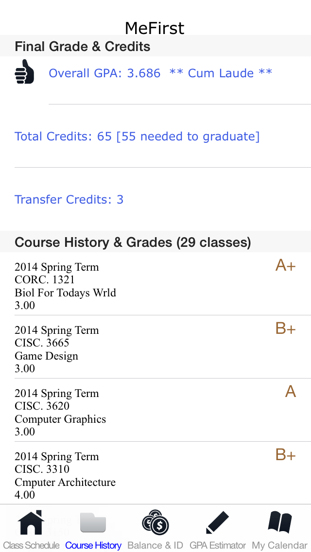This screenshot has width=311, height=552.
Task: Tap the Course History folder icon
Action: (x=93, y=523)
